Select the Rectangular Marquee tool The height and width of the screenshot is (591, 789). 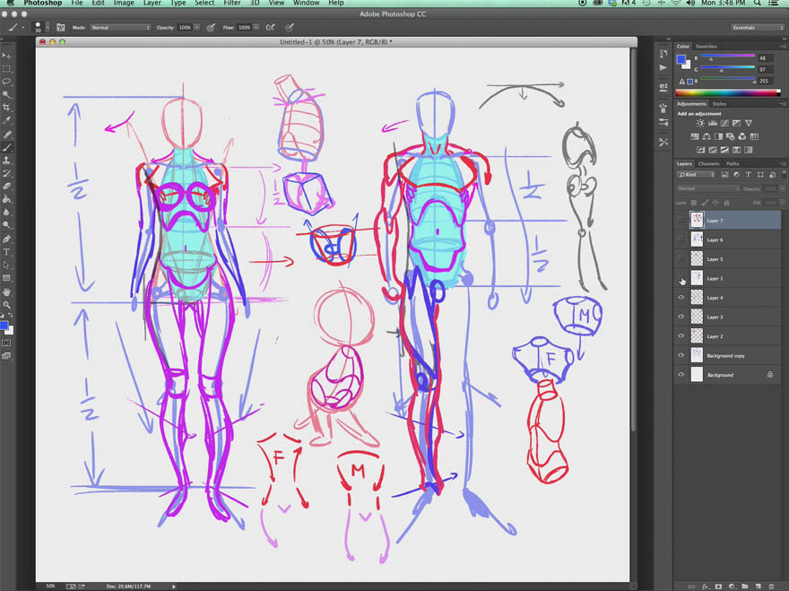click(x=6, y=68)
